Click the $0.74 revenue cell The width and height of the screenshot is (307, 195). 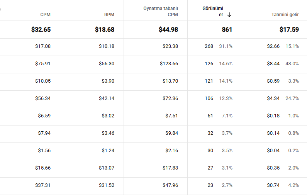coord(273,185)
